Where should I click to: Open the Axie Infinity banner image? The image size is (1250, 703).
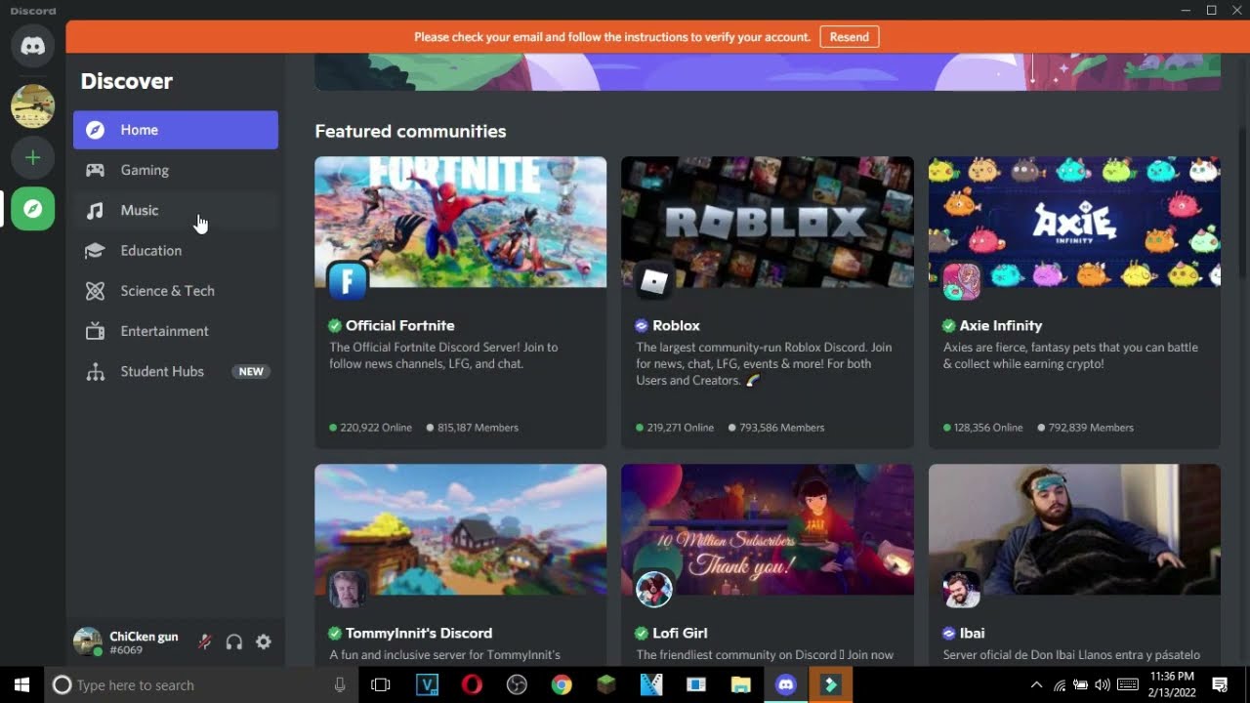(1074, 223)
